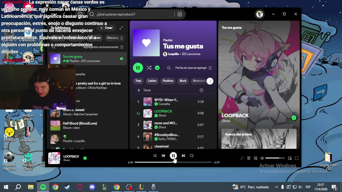This screenshot has height=192, width=342.
Task: Search within the Tus me gusta playlist
Action: (169, 68)
